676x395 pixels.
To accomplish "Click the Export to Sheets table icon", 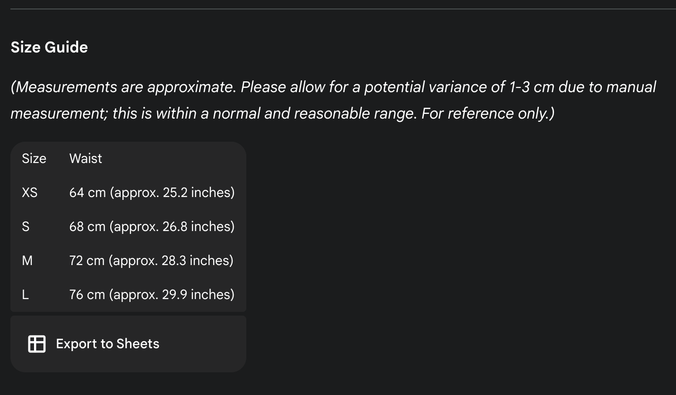I will [37, 344].
